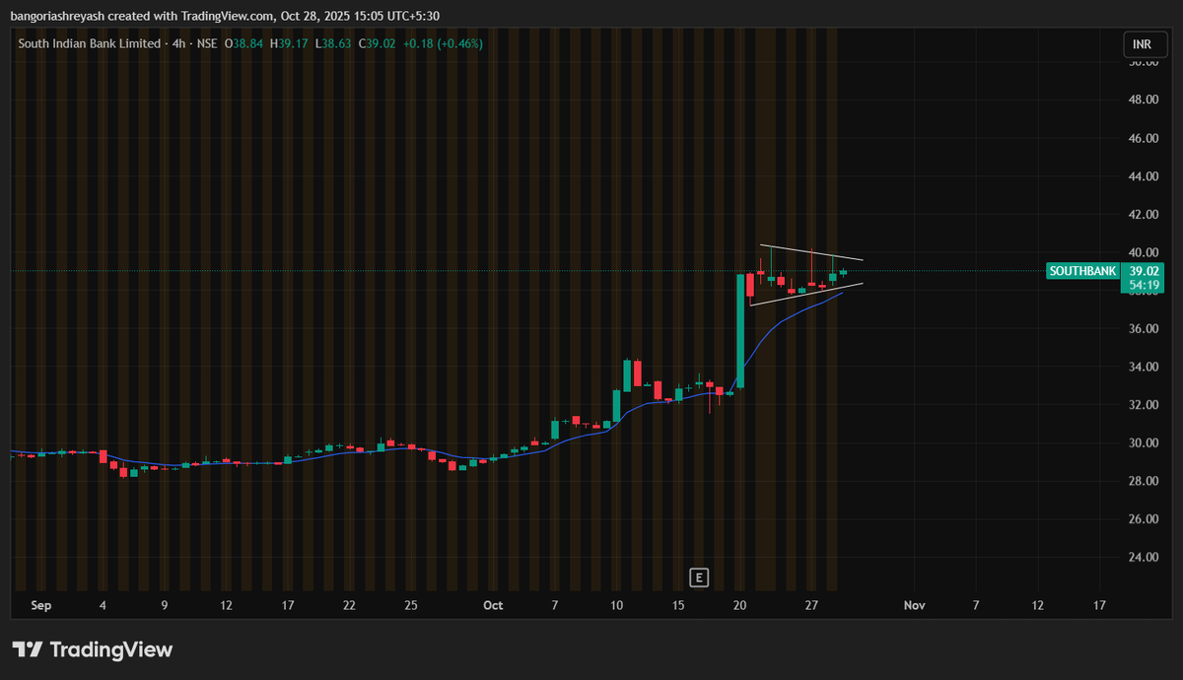Click the NSE exchange label
Image resolution: width=1183 pixels, height=680 pixels.
point(209,43)
